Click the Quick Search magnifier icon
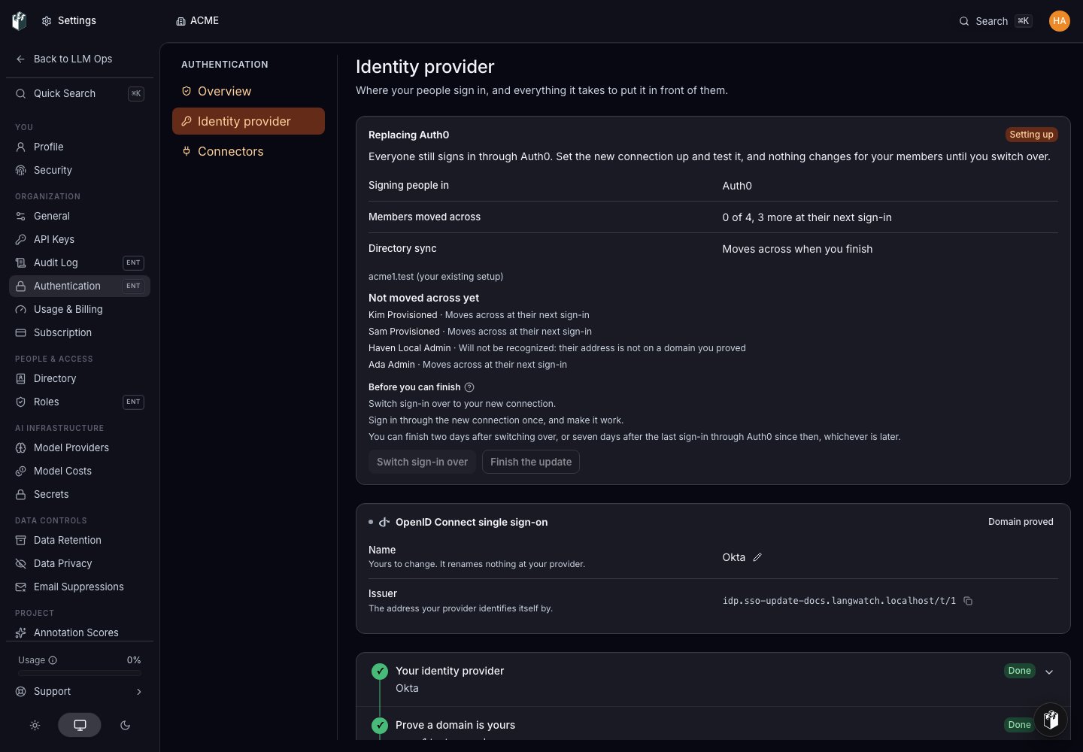The width and height of the screenshot is (1083, 752). coord(21,94)
